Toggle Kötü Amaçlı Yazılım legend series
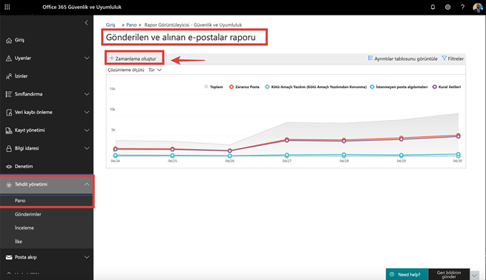Image resolution: width=486 pixels, height=280 pixels. pos(316,87)
